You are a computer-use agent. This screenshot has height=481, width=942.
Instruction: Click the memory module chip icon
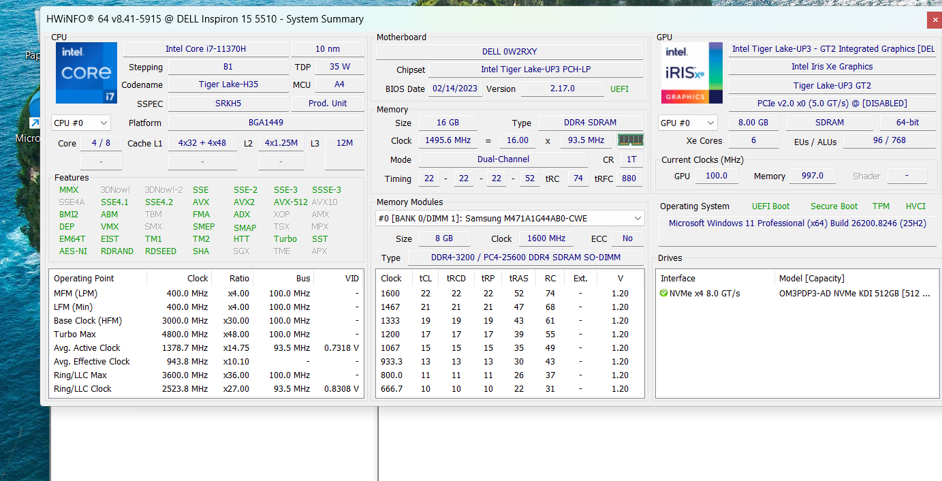(x=631, y=140)
